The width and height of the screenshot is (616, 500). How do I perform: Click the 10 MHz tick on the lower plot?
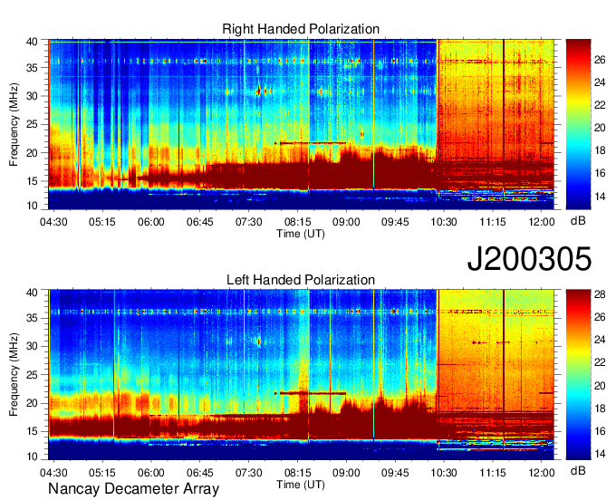coord(32,457)
